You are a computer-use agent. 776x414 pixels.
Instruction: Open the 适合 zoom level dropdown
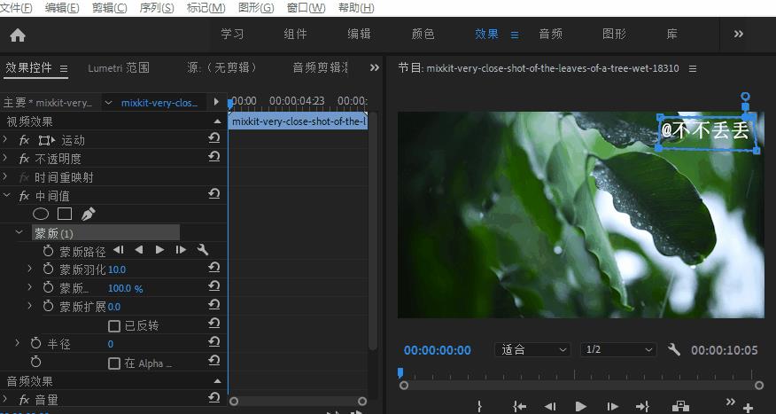pos(532,349)
